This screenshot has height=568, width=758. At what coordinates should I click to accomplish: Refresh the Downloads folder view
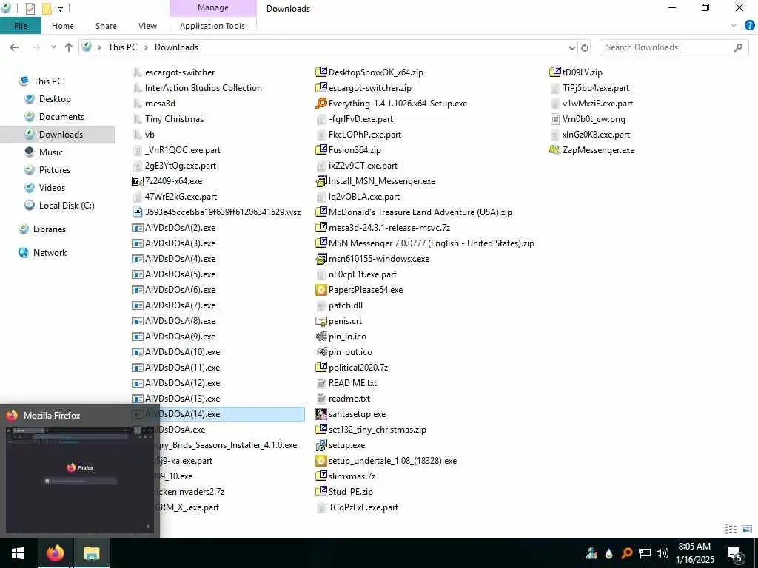click(585, 47)
